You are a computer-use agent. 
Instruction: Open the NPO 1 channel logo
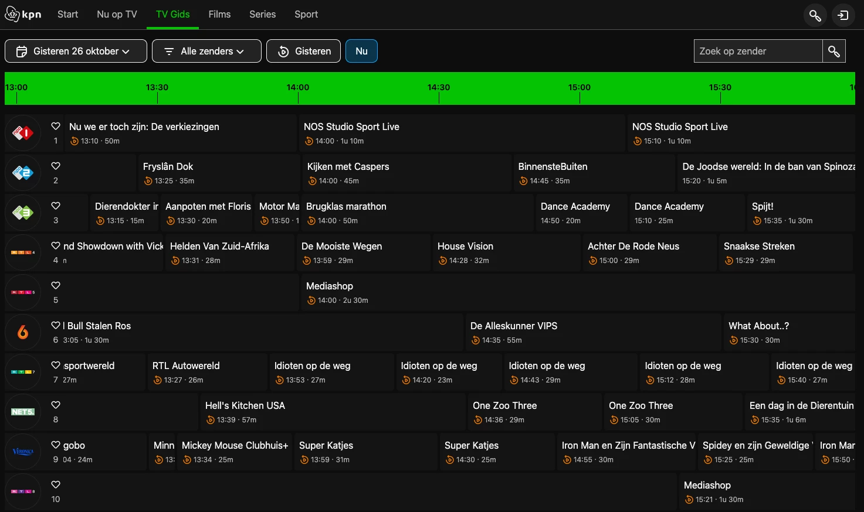(23, 134)
